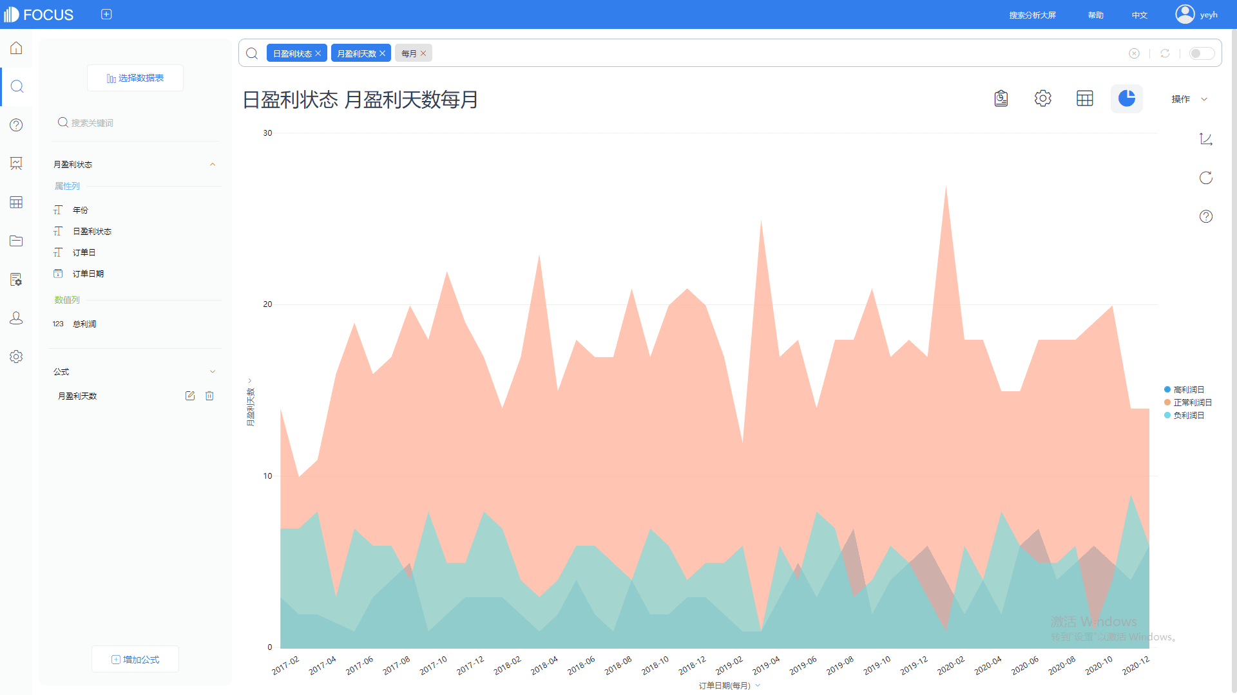Select the 月盈利天数 formula
The image size is (1237, 695).
click(x=77, y=396)
